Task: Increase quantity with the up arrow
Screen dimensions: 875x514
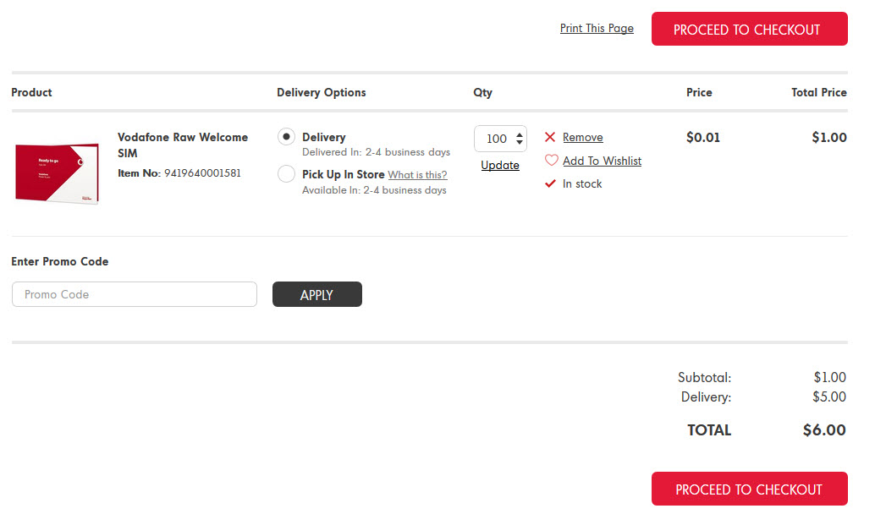Action: [x=520, y=134]
